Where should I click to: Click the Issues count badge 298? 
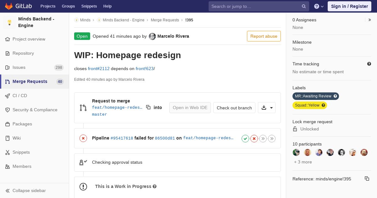coord(59,67)
